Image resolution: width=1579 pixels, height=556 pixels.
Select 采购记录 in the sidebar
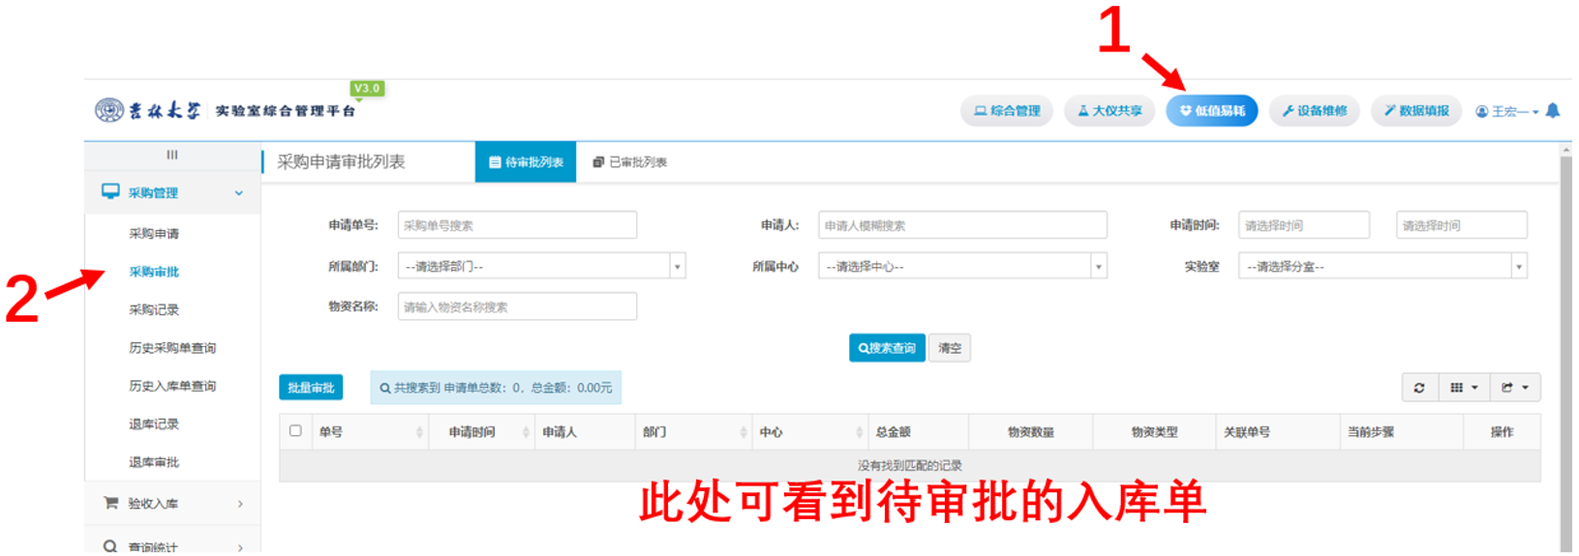coord(154,310)
